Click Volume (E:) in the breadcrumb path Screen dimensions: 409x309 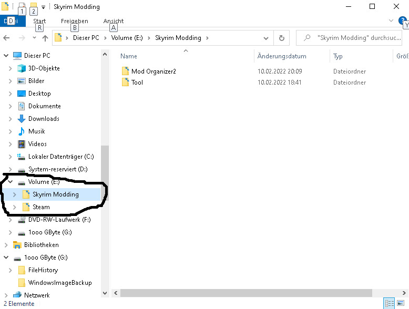[129, 38]
